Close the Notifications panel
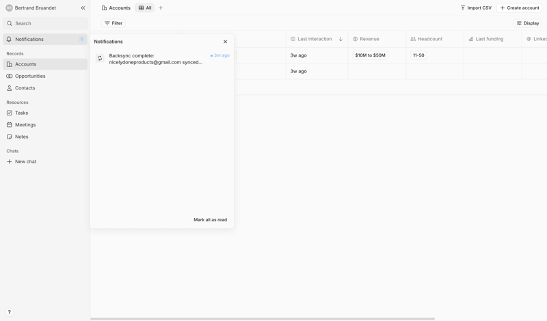547x321 pixels. [225, 42]
